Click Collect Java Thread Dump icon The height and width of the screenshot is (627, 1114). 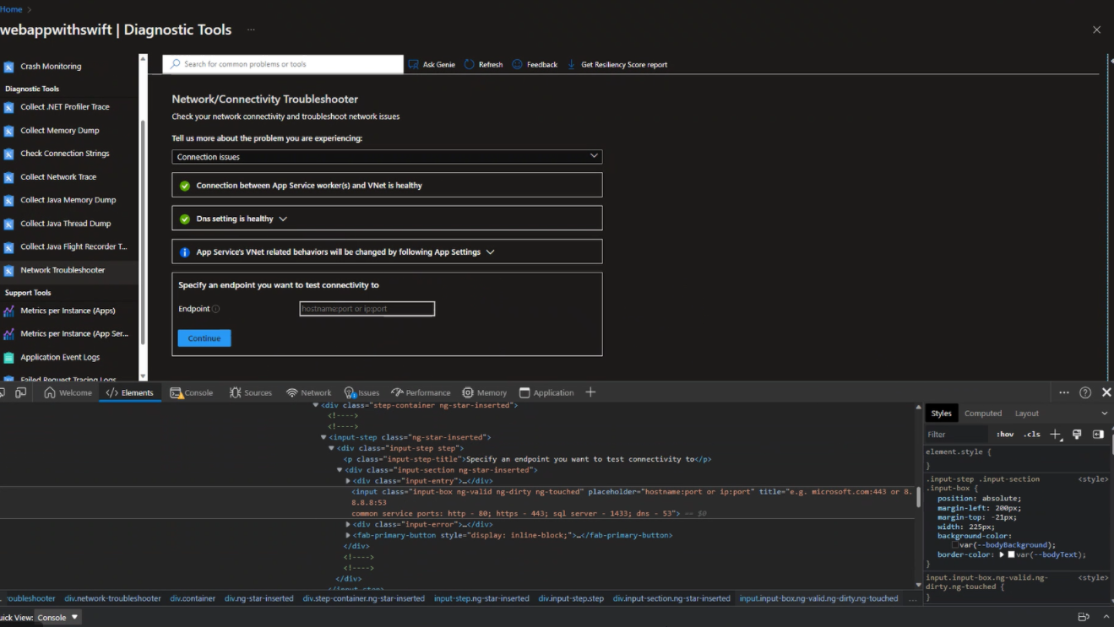(x=8, y=224)
